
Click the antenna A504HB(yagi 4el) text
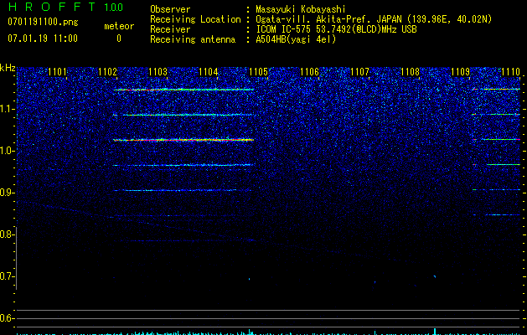(x=296, y=39)
